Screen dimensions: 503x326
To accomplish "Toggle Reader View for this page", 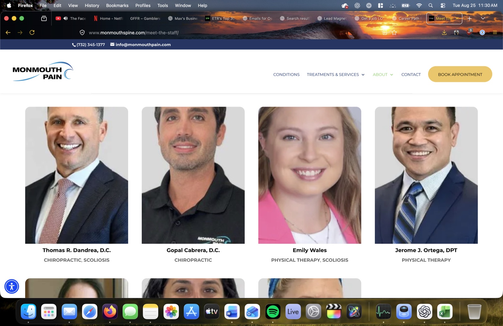I will (x=384, y=33).
